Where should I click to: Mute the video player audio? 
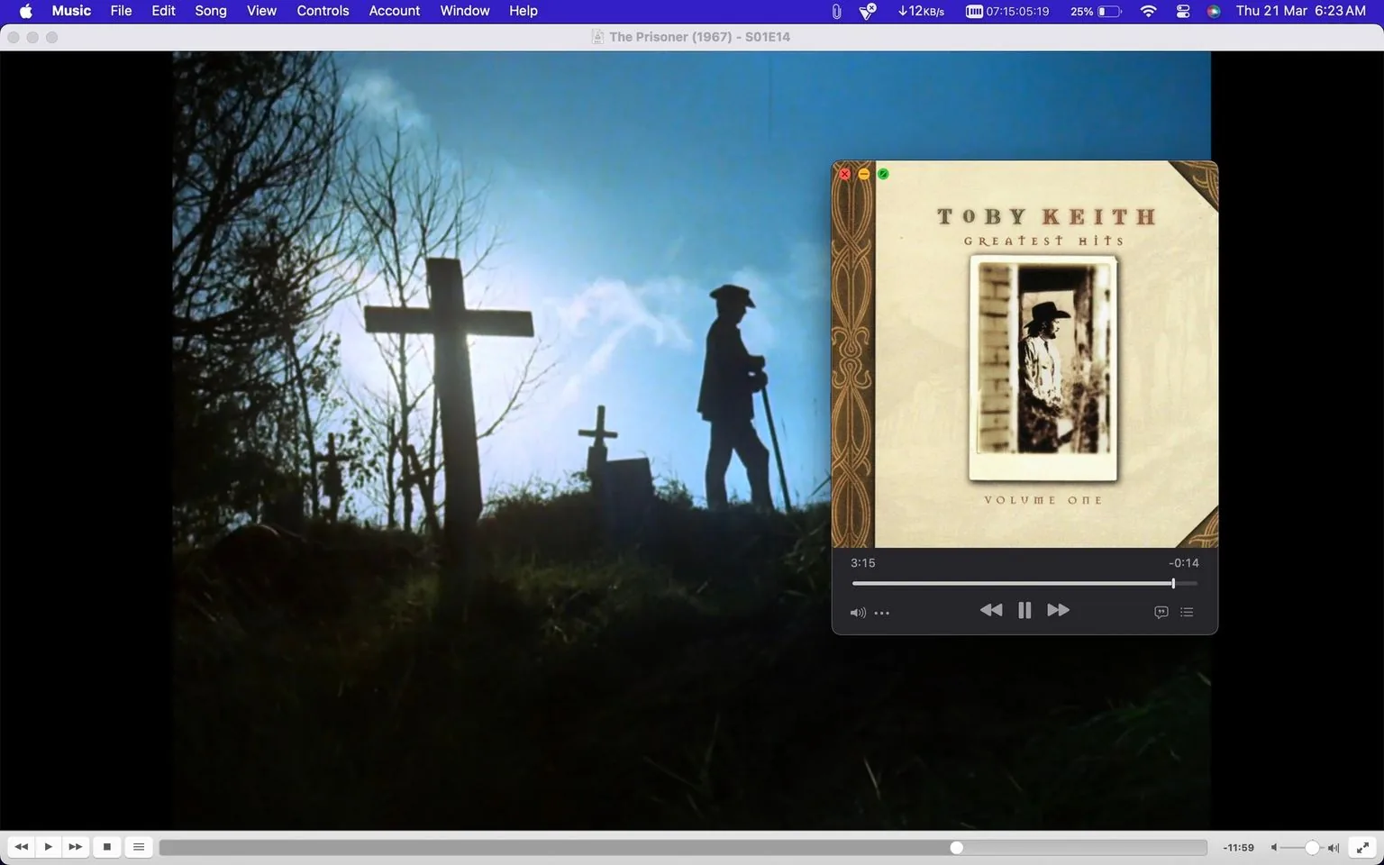point(1274,847)
